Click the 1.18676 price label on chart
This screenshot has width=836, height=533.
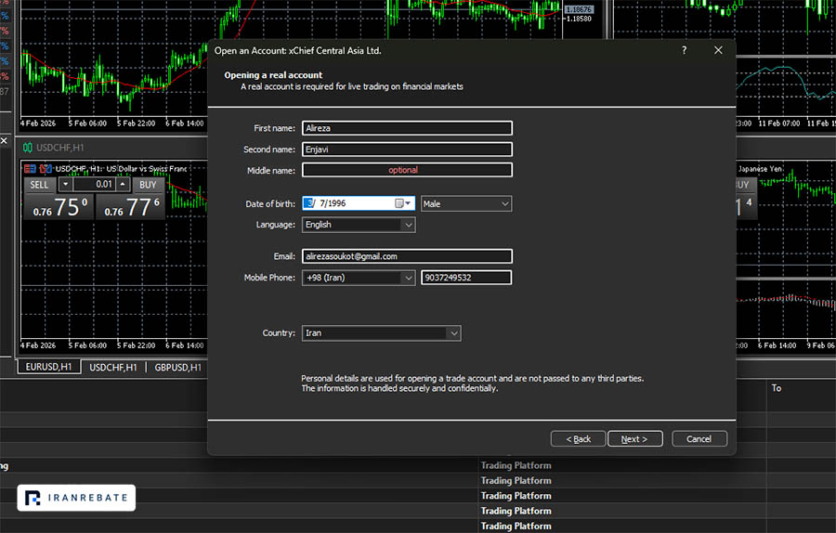pyautogui.click(x=579, y=9)
